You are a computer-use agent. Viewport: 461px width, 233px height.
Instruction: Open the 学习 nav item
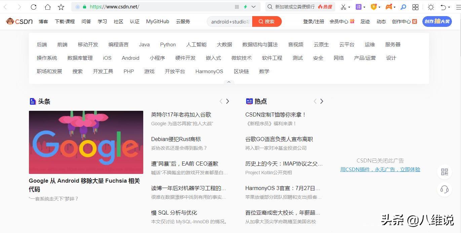coord(102,21)
